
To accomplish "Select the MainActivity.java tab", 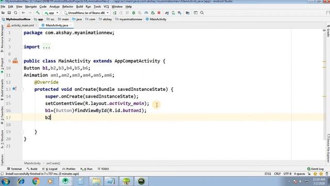I will (56, 25).
